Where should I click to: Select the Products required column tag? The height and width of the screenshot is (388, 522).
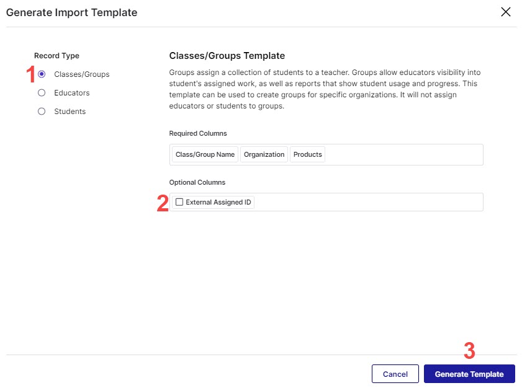(307, 154)
